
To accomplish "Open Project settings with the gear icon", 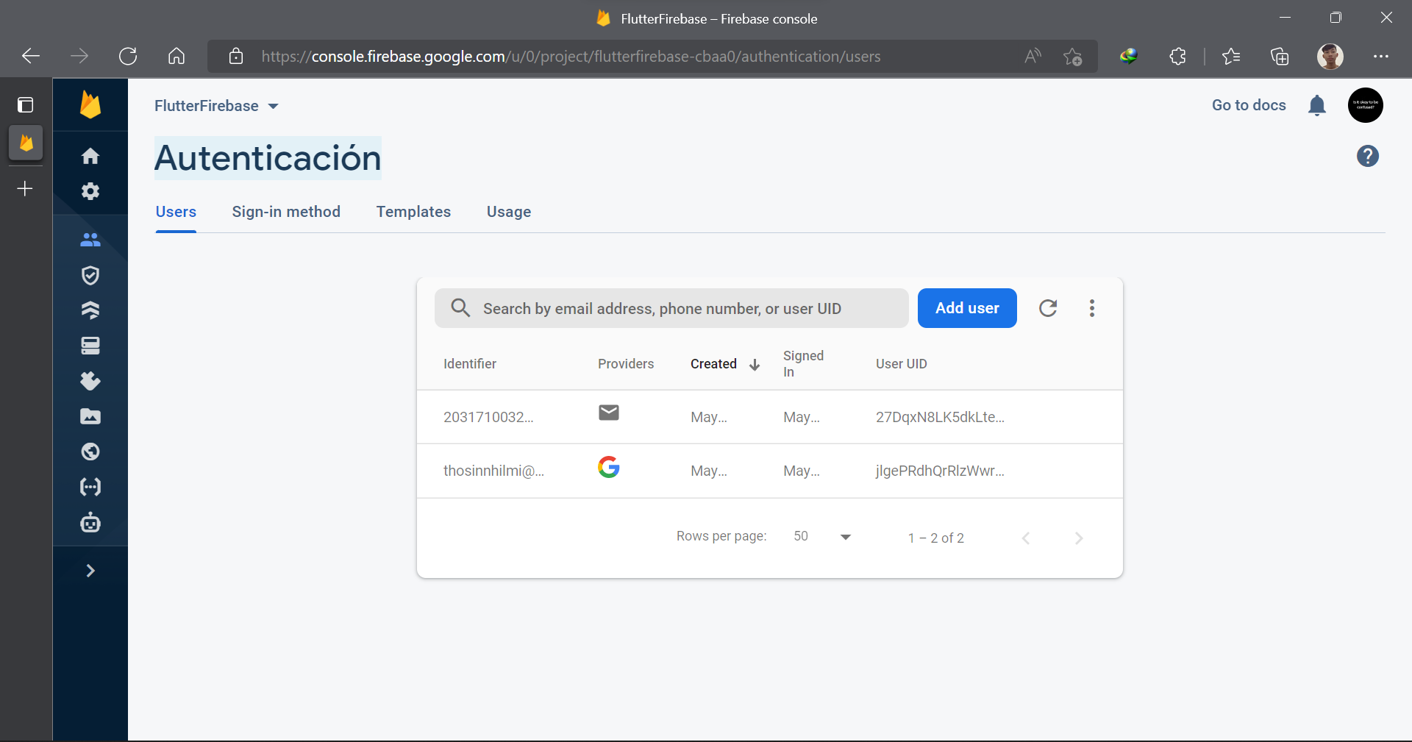I will coord(90,191).
